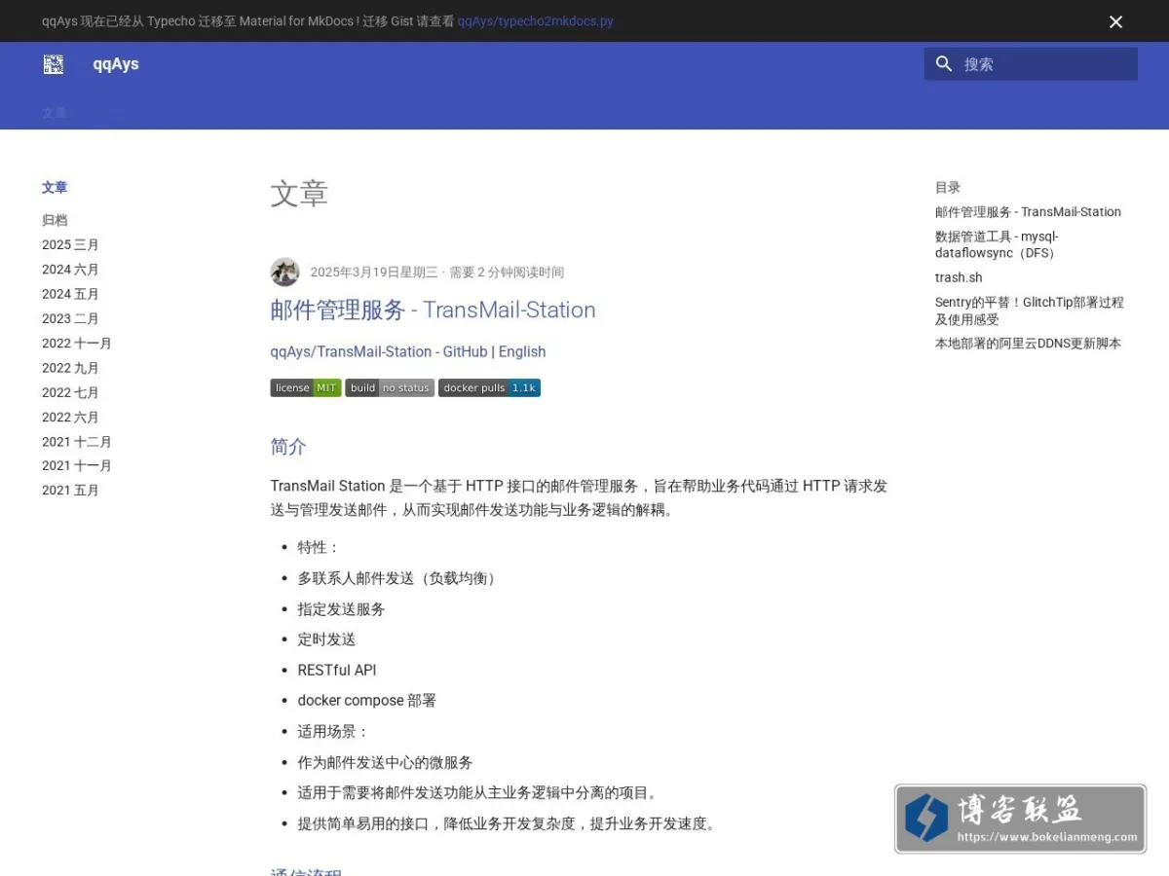The image size is (1169, 876).
Task: Click the post date 2025年3月19日星期三
Action: click(374, 273)
